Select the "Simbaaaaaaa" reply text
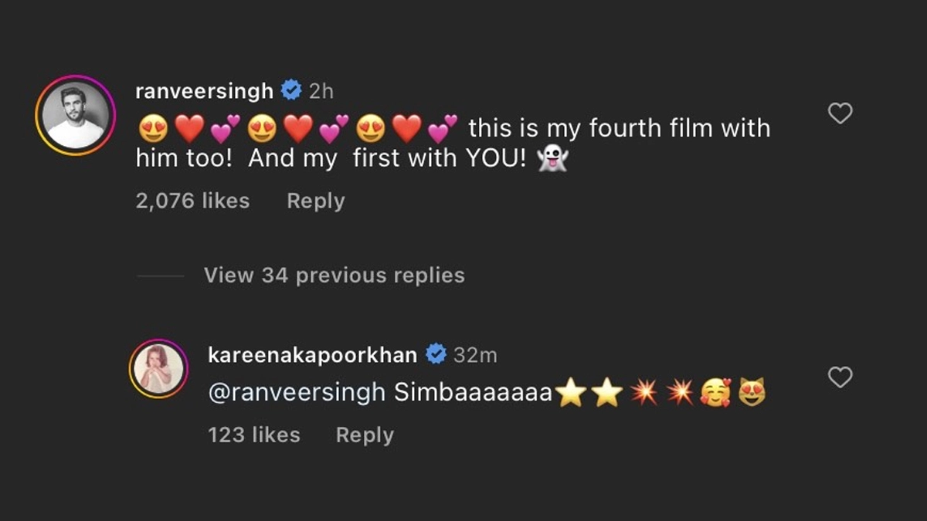This screenshot has width=927, height=521. click(x=473, y=393)
